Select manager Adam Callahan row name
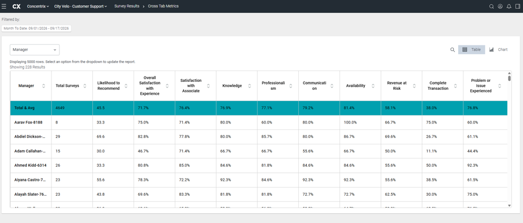 coord(30,151)
